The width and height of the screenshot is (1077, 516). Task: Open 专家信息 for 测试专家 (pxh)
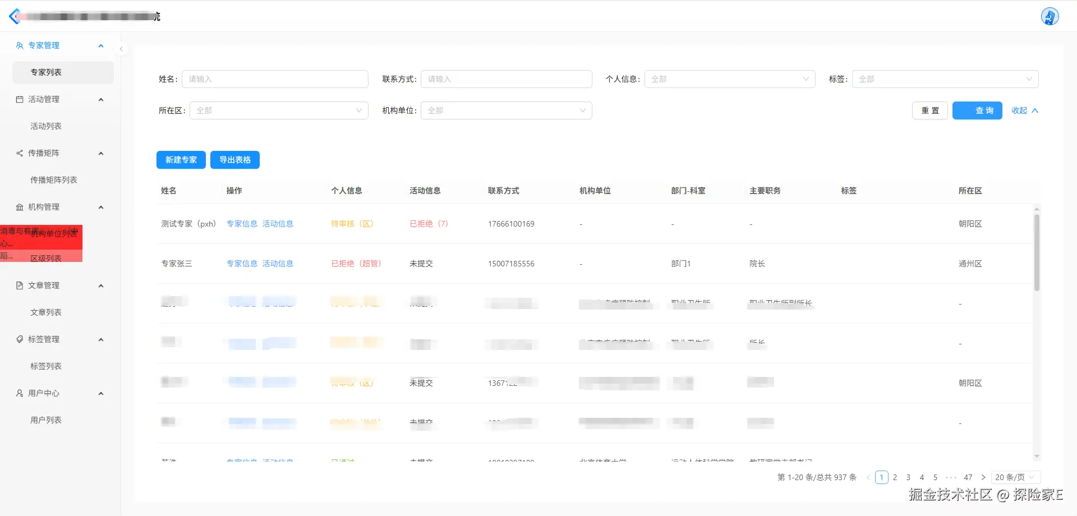tap(242, 224)
